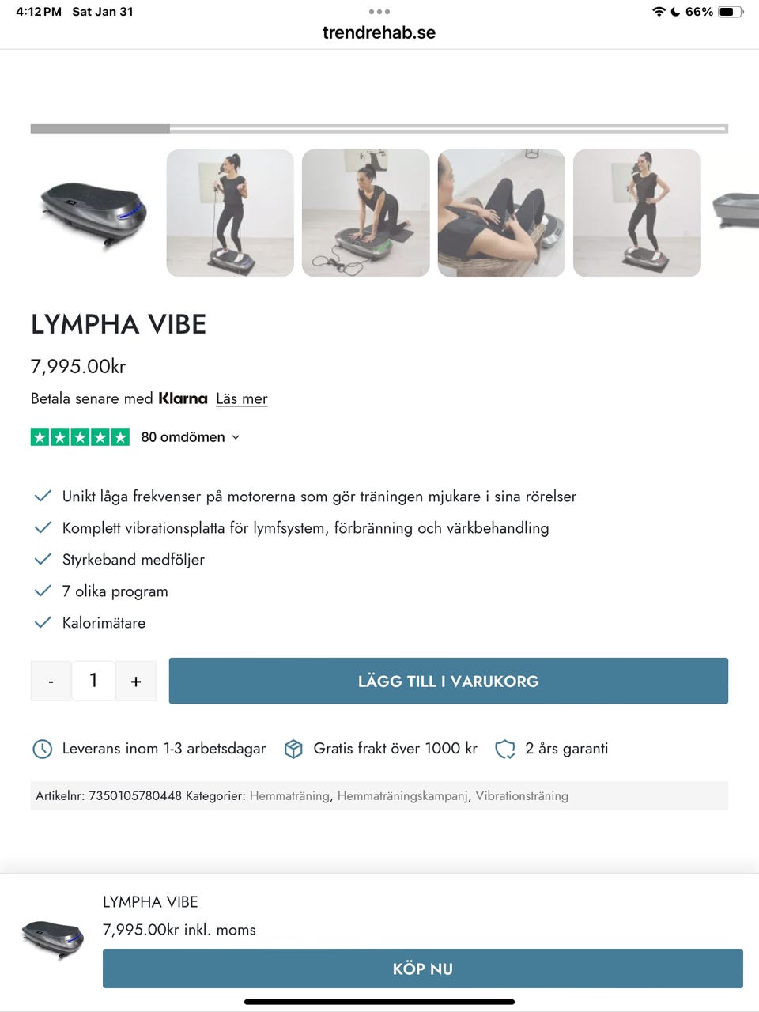Viewport: 759px width, 1012px height.
Task: Select the kneeling woman product thumbnail
Action: tap(366, 213)
